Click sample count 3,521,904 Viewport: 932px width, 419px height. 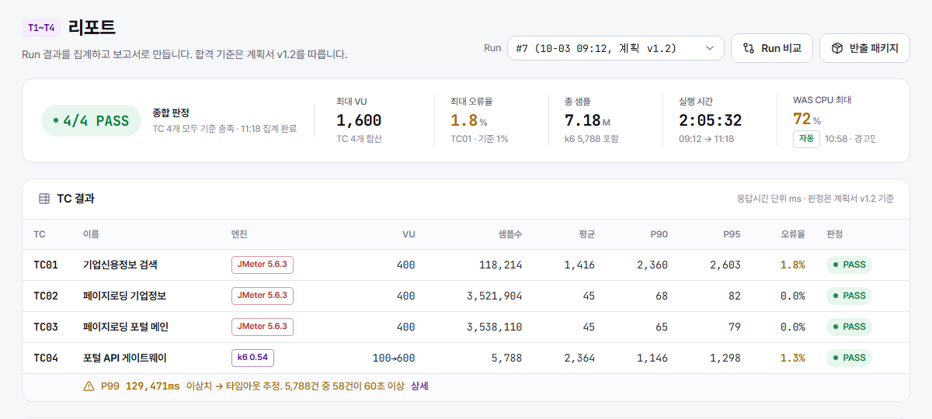(x=495, y=296)
